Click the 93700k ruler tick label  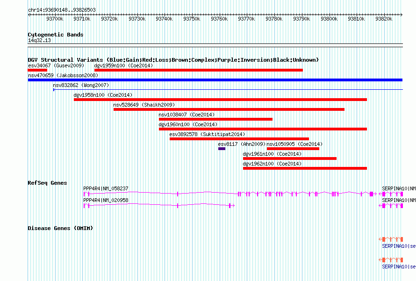point(55,19)
